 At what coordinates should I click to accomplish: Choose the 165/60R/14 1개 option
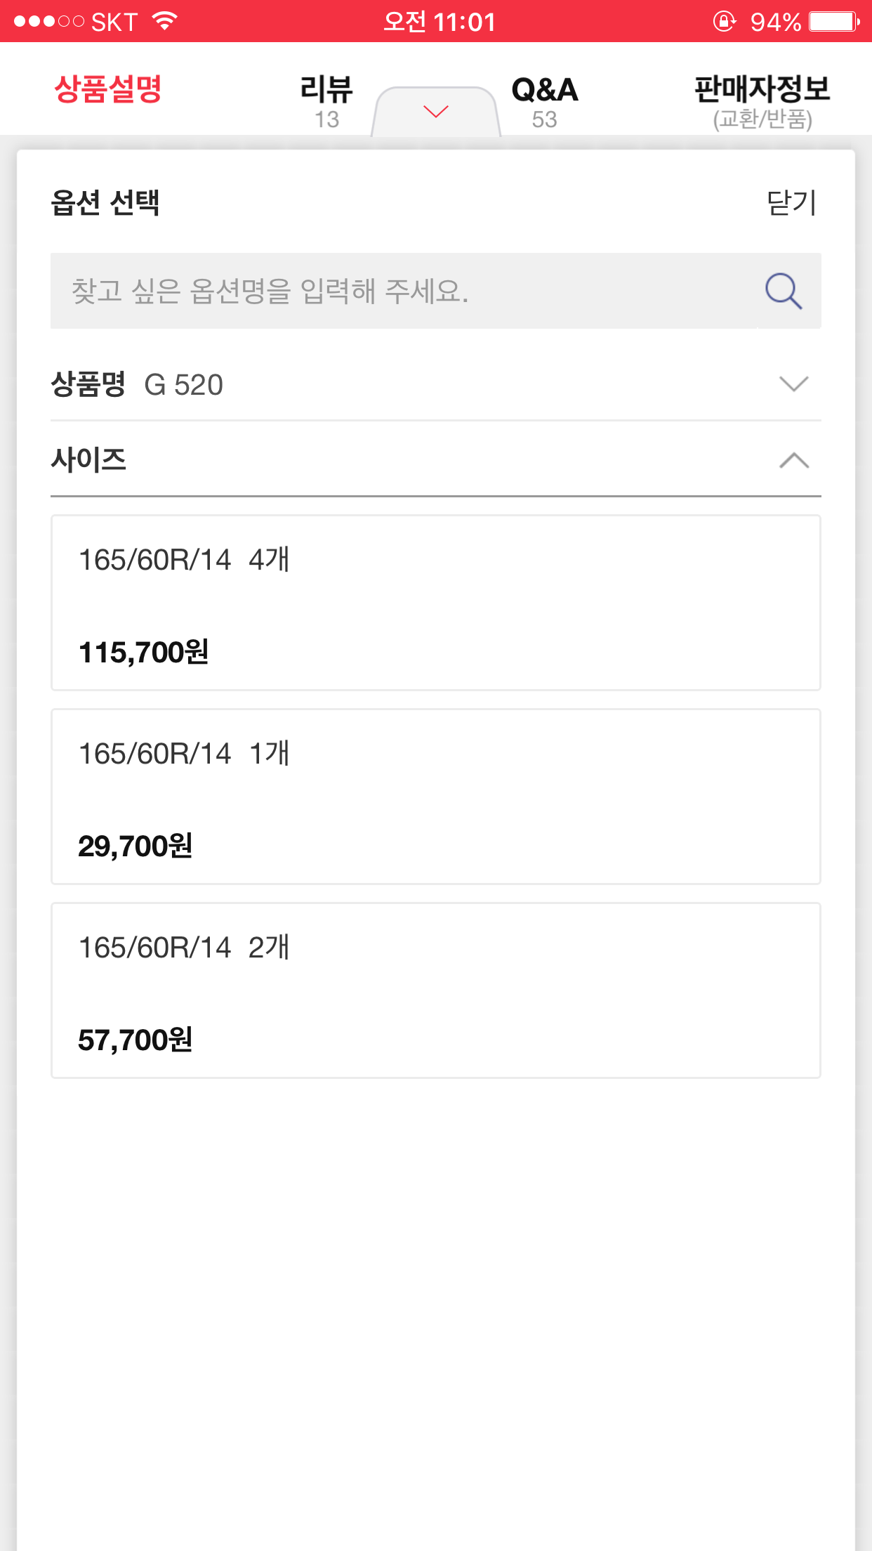435,796
